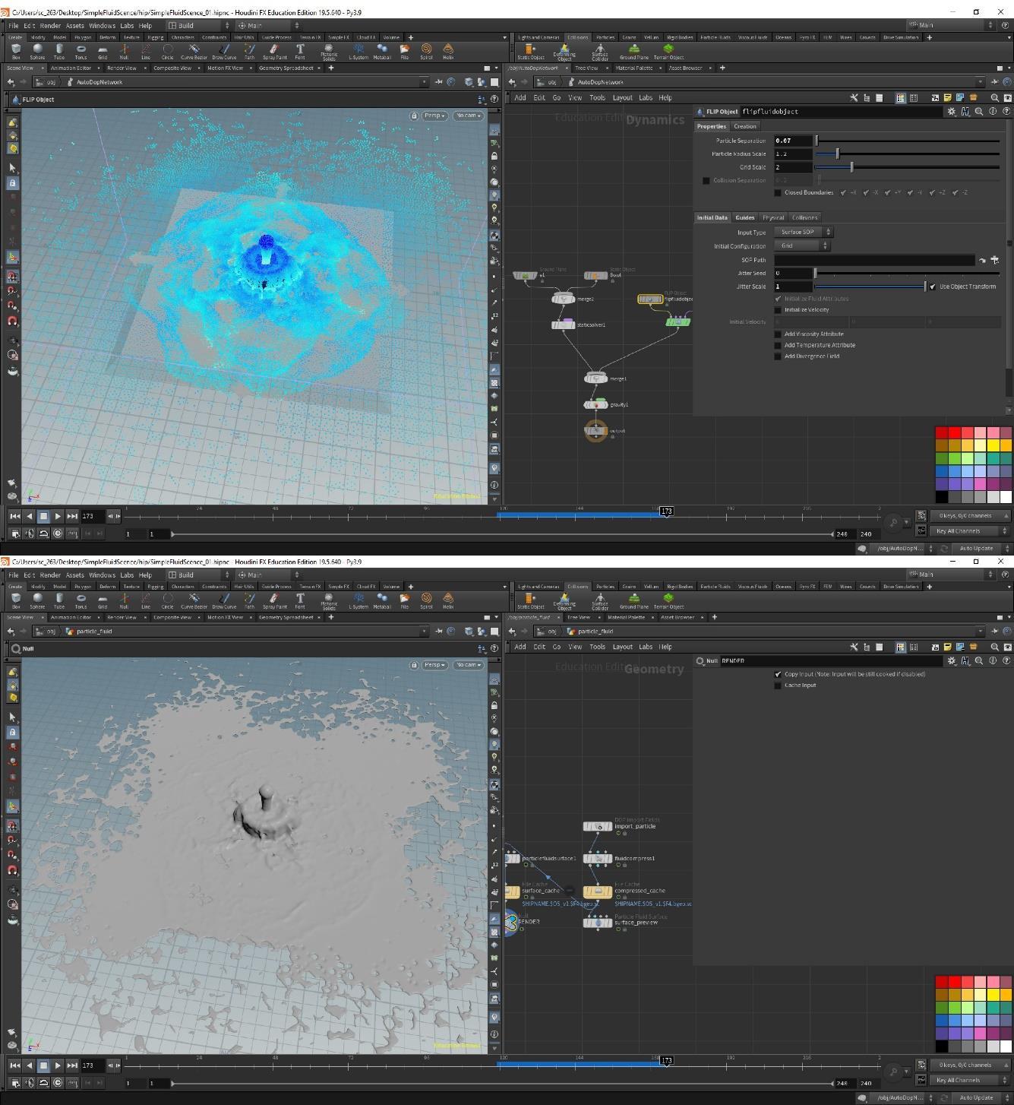Viewport: 1014px width, 1105px height.
Task: Click the Null shelf tool in upper window
Action: pos(124,51)
